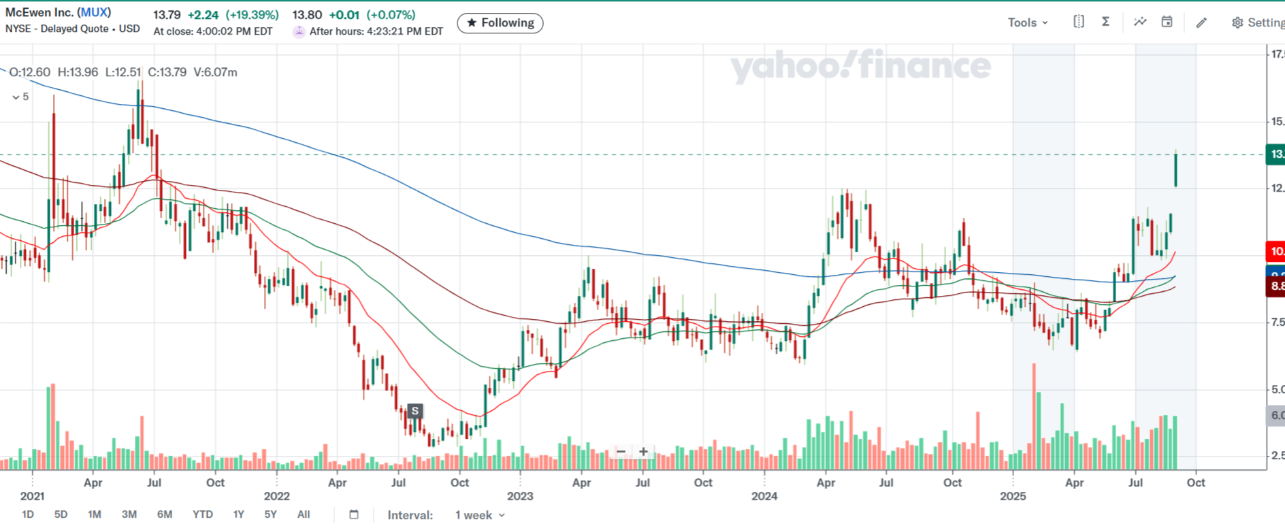Expand the Tools dropdown
The height and width of the screenshot is (530, 1285).
(x=1028, y=22)
